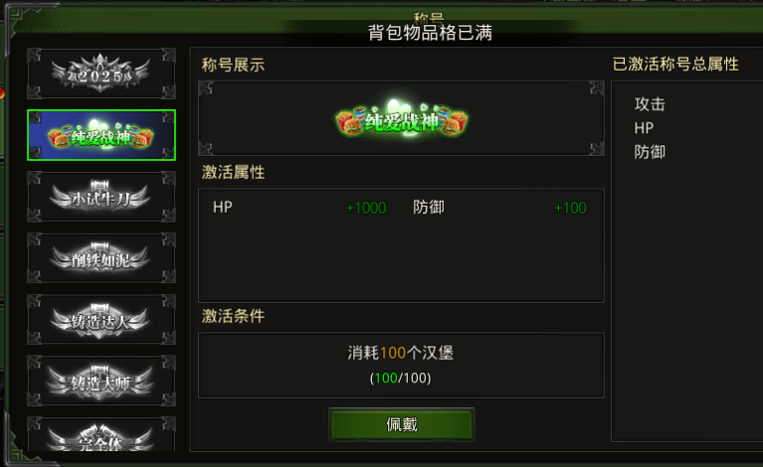This screenshot has height=467, width=763.
Task: Click the 称号展示 section heading
Action: point(233,65)
